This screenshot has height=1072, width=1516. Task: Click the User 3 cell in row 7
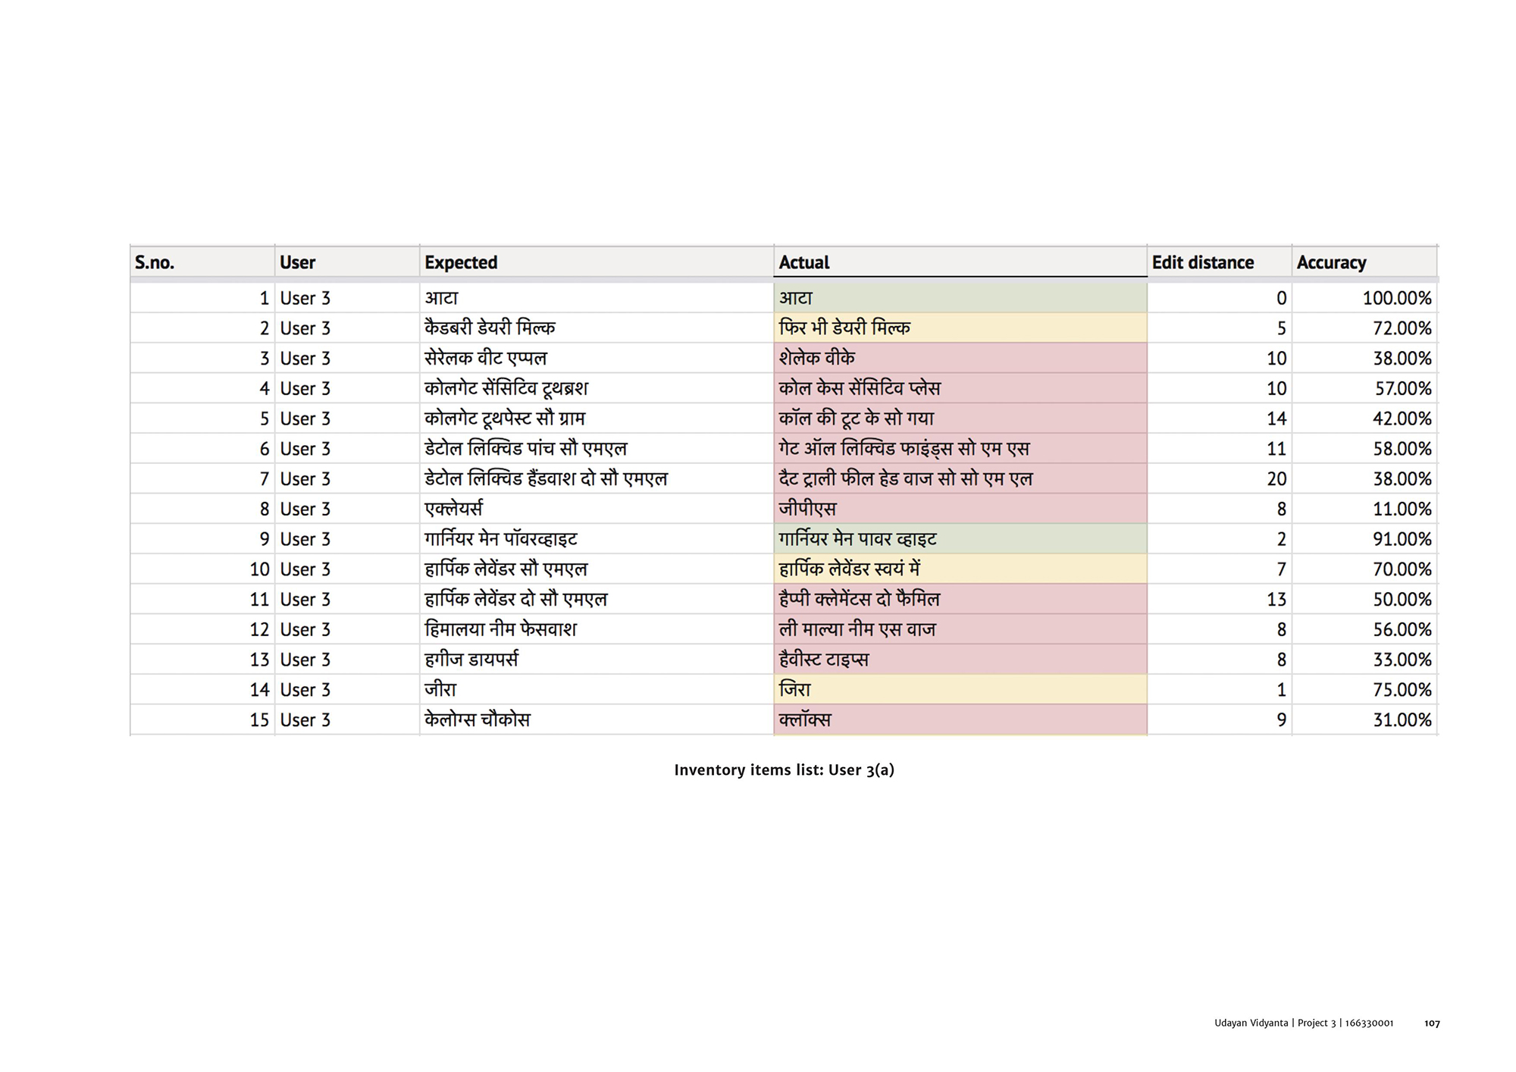(x=305, y=479)
